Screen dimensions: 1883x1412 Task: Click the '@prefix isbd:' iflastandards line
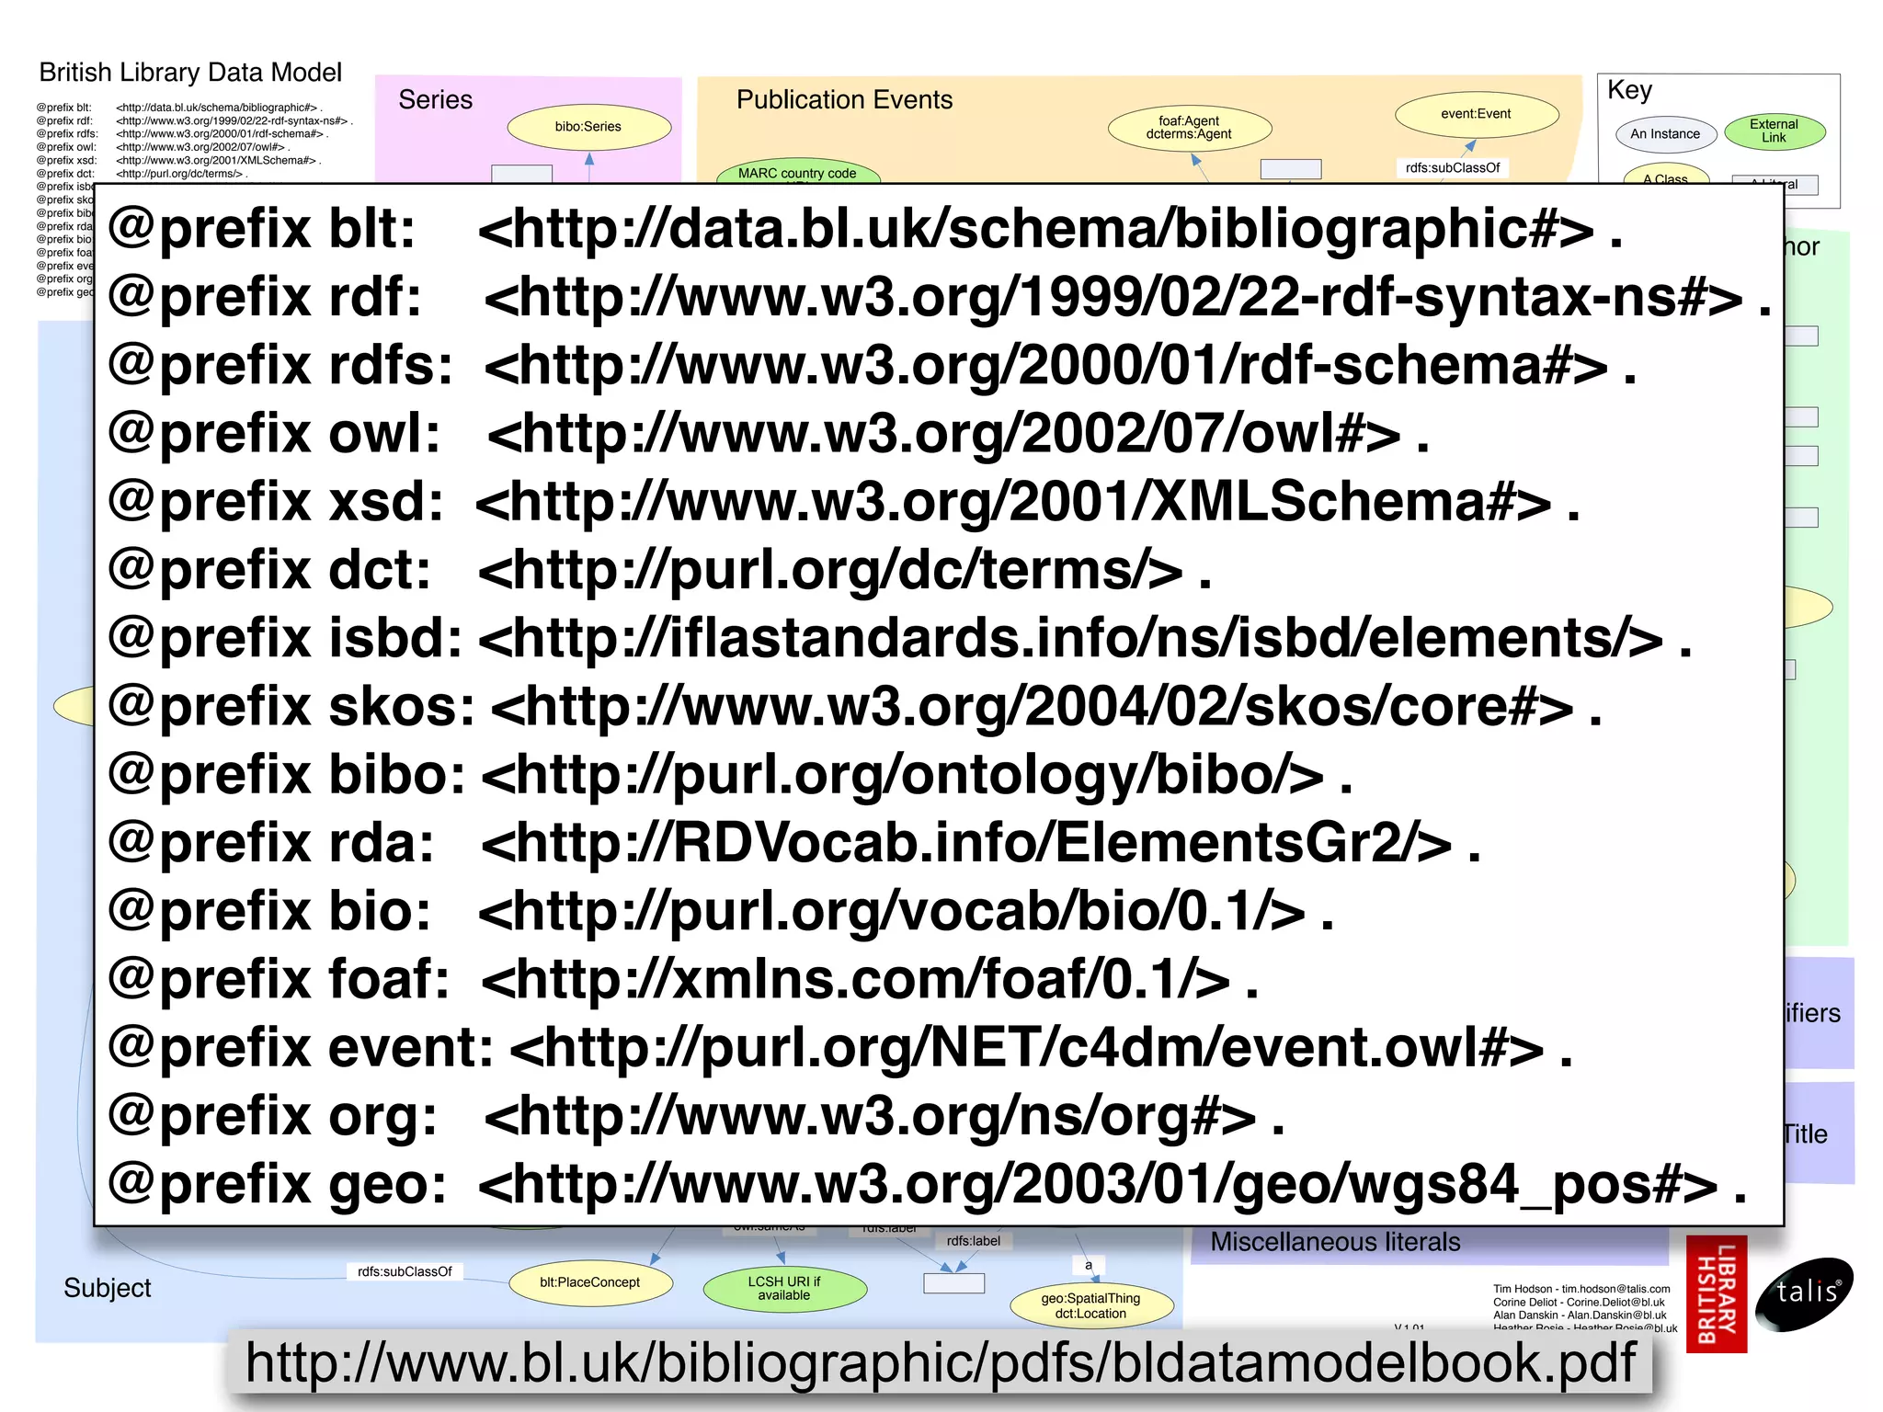pyautogui.click(x=899, y=639)
